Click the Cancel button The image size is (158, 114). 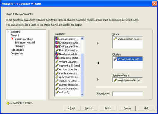[x=127, y=108]
